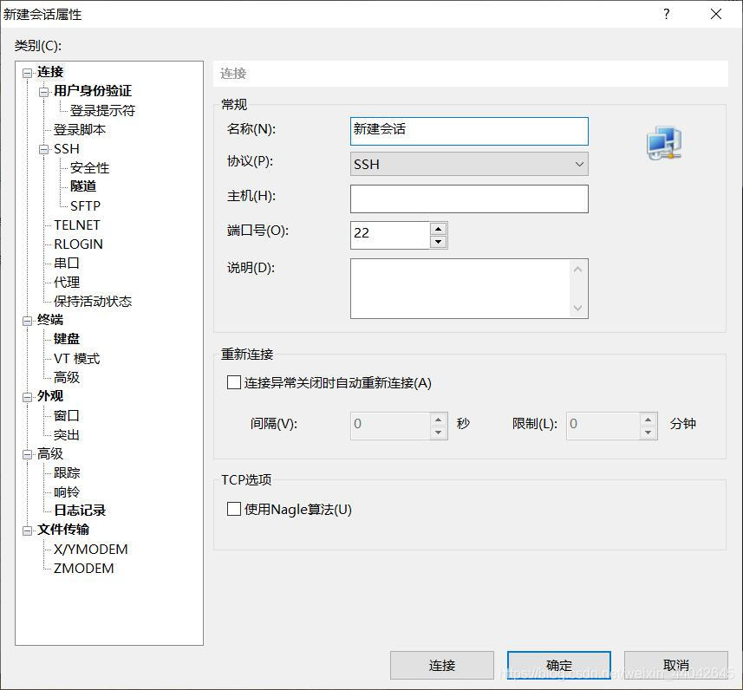Open the VT 模式 category

(77, 359)
